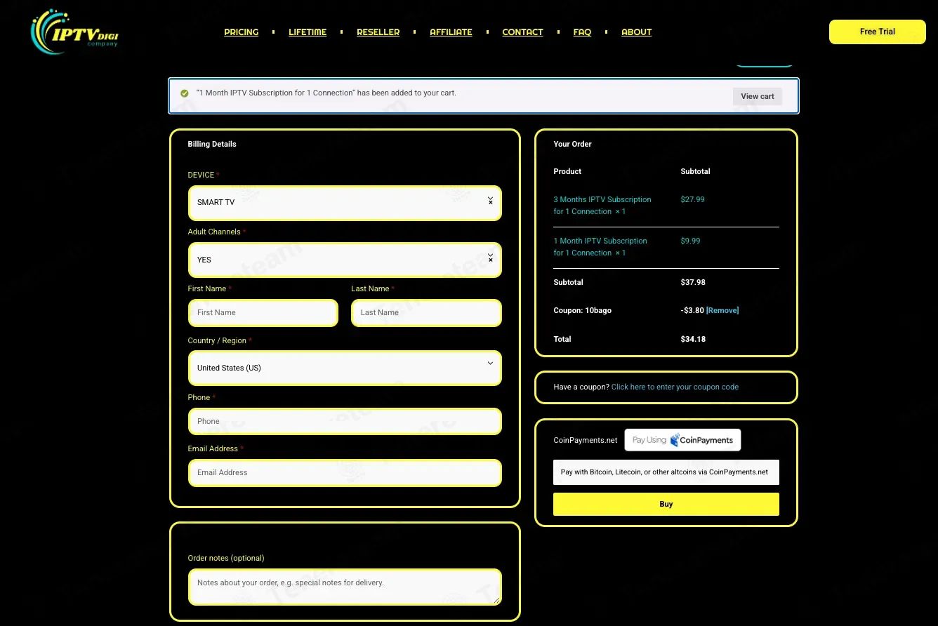Focus the Last Name field
The width and height of the screenshot is (938, 626).
[x=426, y=313]
